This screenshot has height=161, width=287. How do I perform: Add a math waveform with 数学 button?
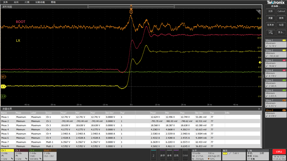click(x=163, y=155)
